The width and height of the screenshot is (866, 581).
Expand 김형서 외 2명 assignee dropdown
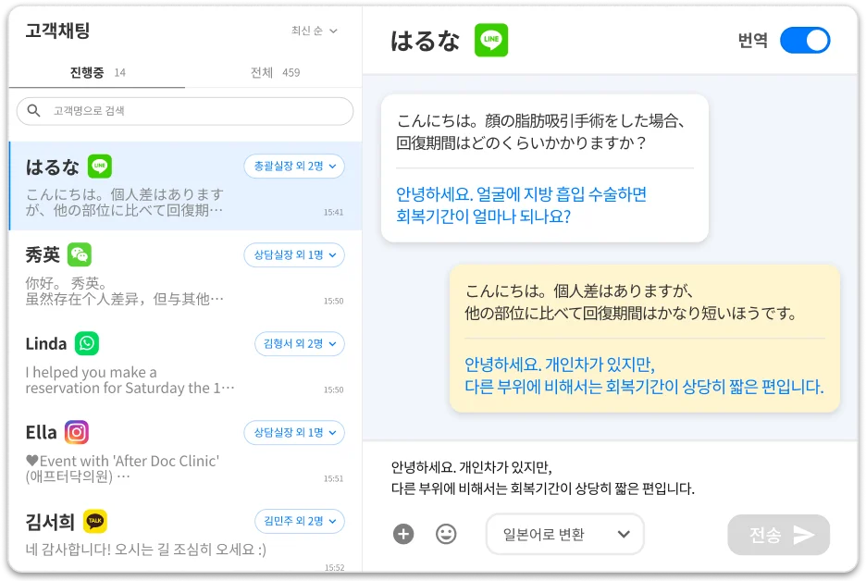[x=300, y=343]
